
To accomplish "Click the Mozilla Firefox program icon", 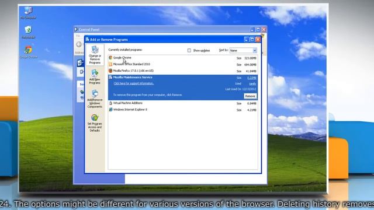I will point(110,71).
